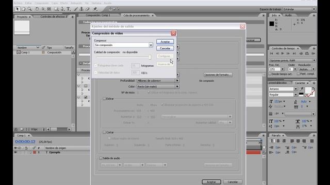Select the Zoom magnifier tool
The height and width of the screenshot is (185, 330).
pyautogui.click(x=30, y=9)
